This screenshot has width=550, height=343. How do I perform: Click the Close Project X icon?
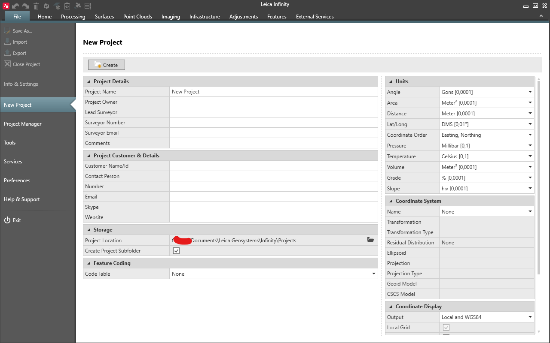(7, 64)
